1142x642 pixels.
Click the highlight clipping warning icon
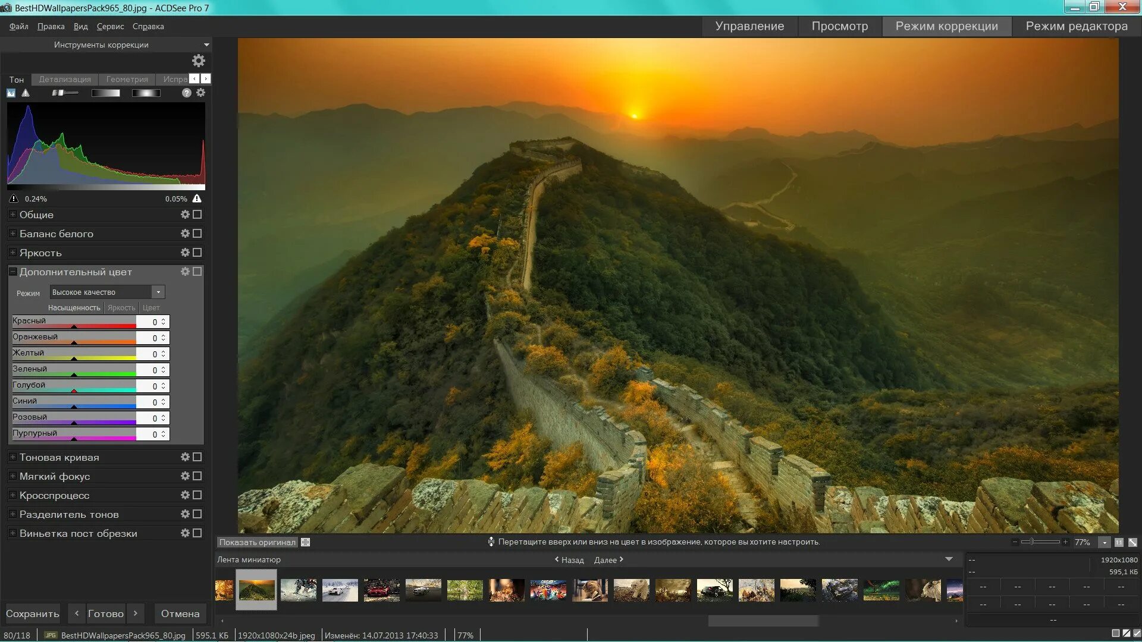tap(197, 199)
